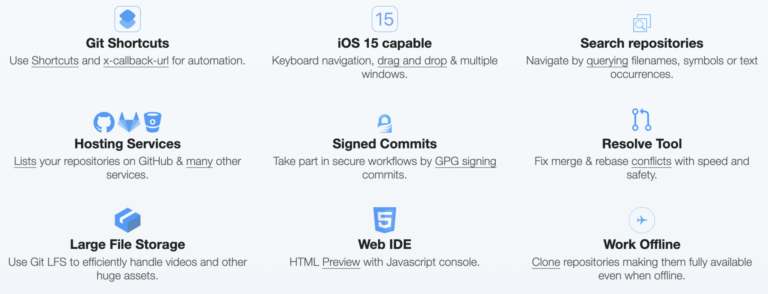
Task: Follow the conflicts link
Action: click(651, 161)
